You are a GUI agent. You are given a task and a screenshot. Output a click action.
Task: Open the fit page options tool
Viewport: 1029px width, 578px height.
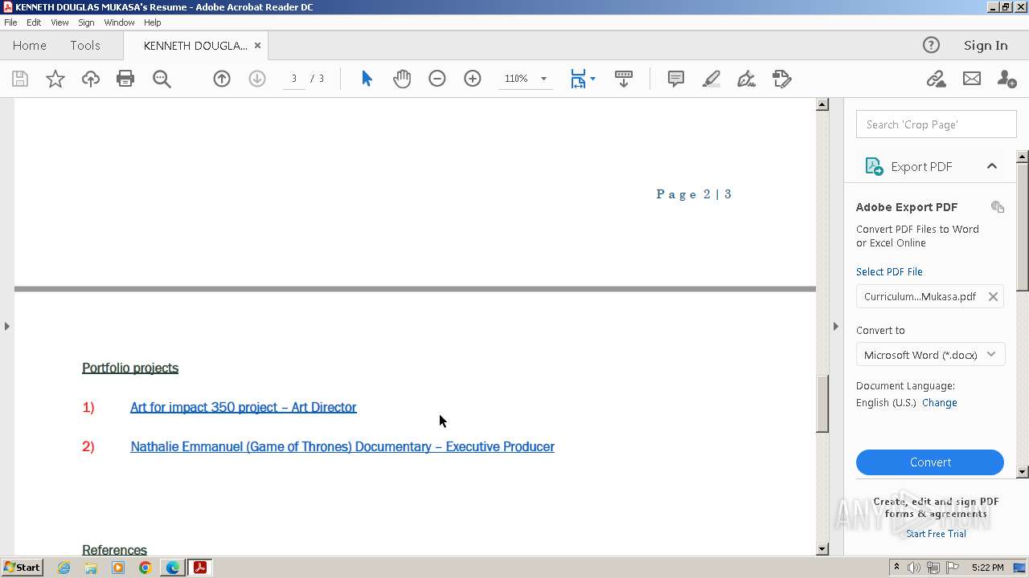point(578,79)
